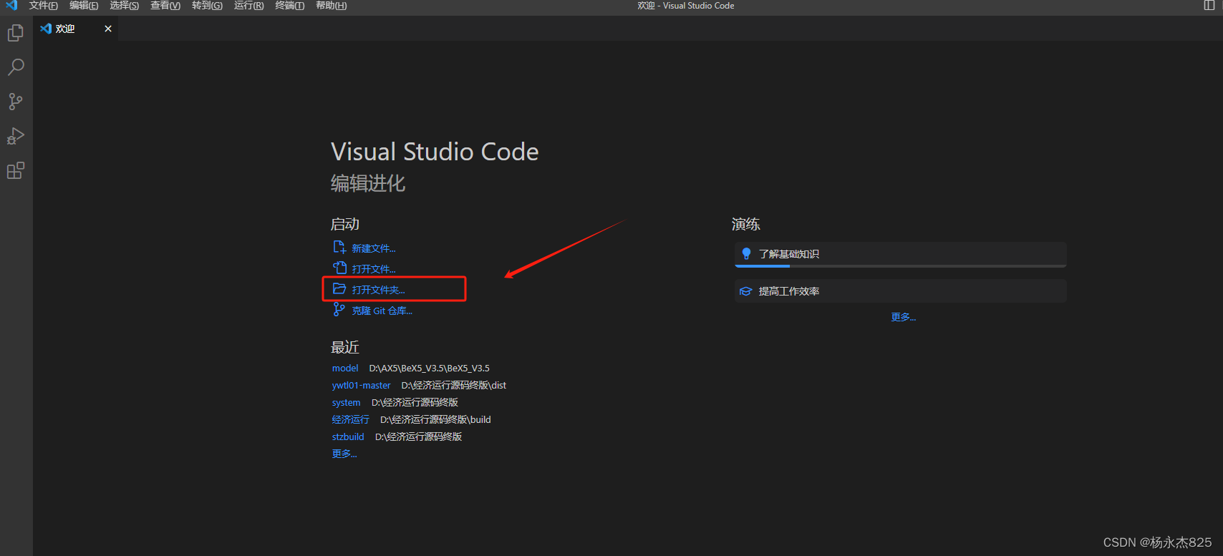Screen dimensions: 1223x556
Task: Close the 欢迎 tab
Action: point(108,29)
